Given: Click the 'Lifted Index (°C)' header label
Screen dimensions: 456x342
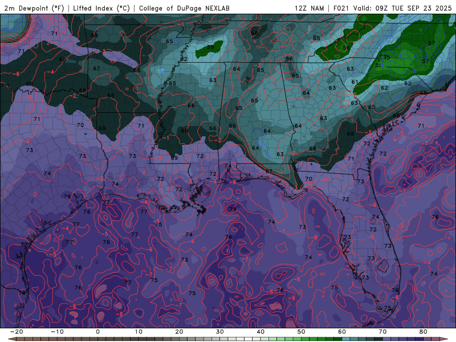Looking at the screenshot, I should [x=101, y=9].
